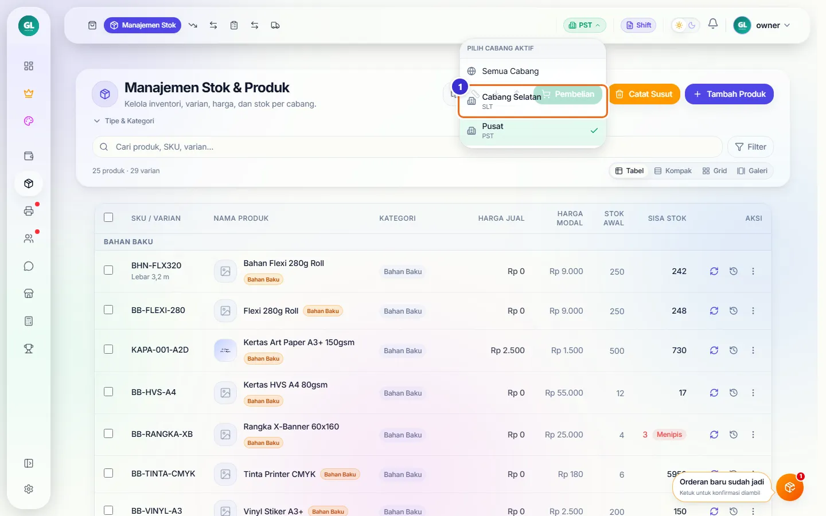
Task: Select Pusat branch option
Action: (533, 131)
